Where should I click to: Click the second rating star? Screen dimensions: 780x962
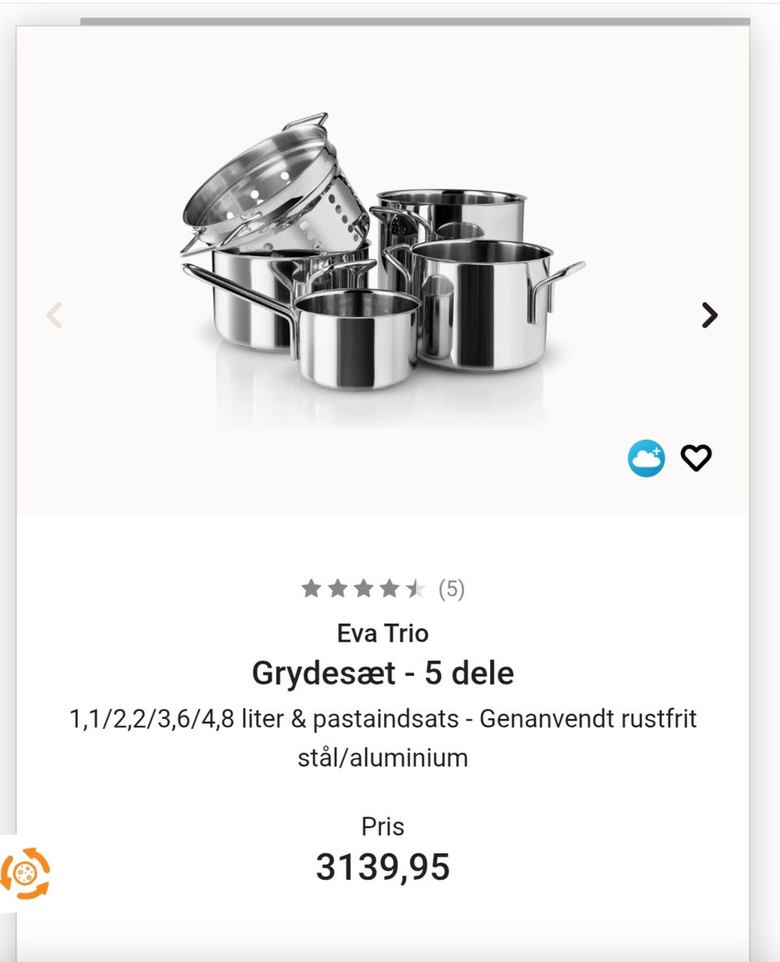click(x=337, y=589)
